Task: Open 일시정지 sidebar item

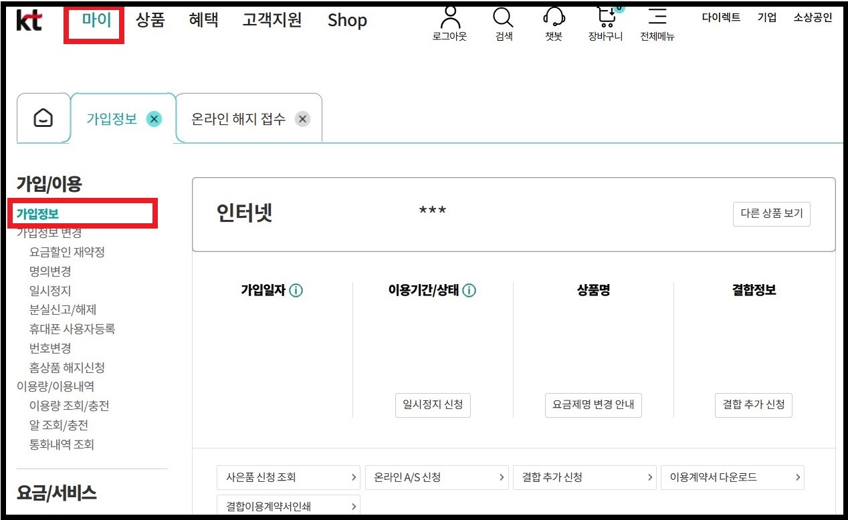Action: click(50, 291)
